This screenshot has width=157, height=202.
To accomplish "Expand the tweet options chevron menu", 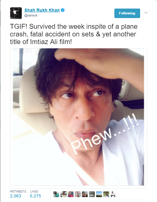I will 146,13.
